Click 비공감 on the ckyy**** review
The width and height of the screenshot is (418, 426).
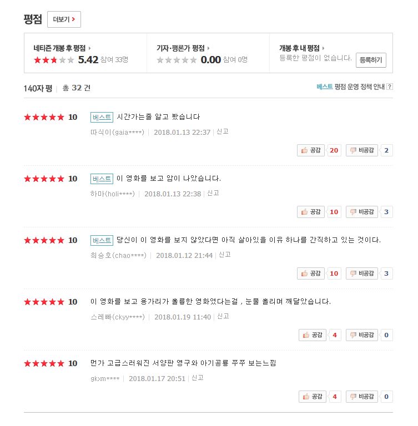(362, 335)
